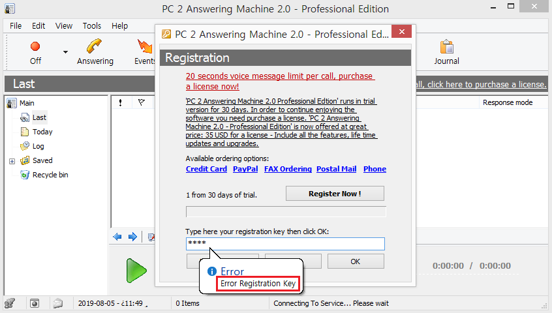
Task: Select the Recycle bin in tree
Action: click(x=50, y=175)
